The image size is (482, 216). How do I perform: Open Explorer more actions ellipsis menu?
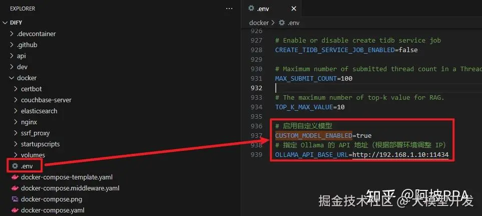229,9
